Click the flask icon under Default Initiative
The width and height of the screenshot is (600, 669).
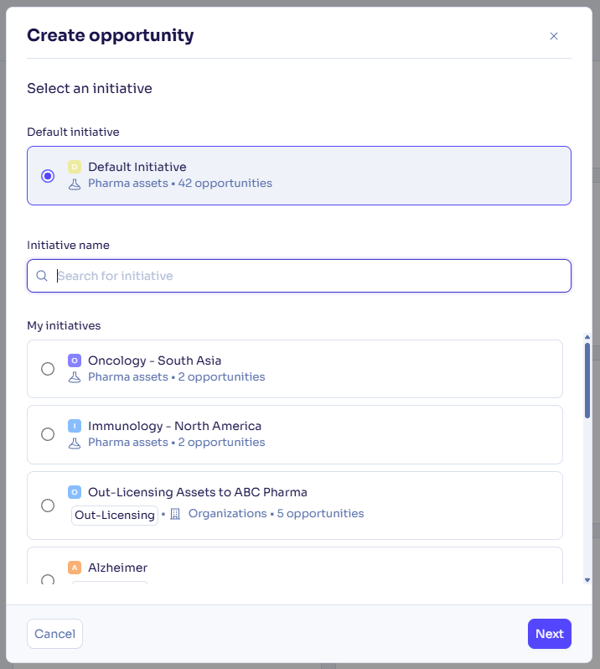(75, 184)
